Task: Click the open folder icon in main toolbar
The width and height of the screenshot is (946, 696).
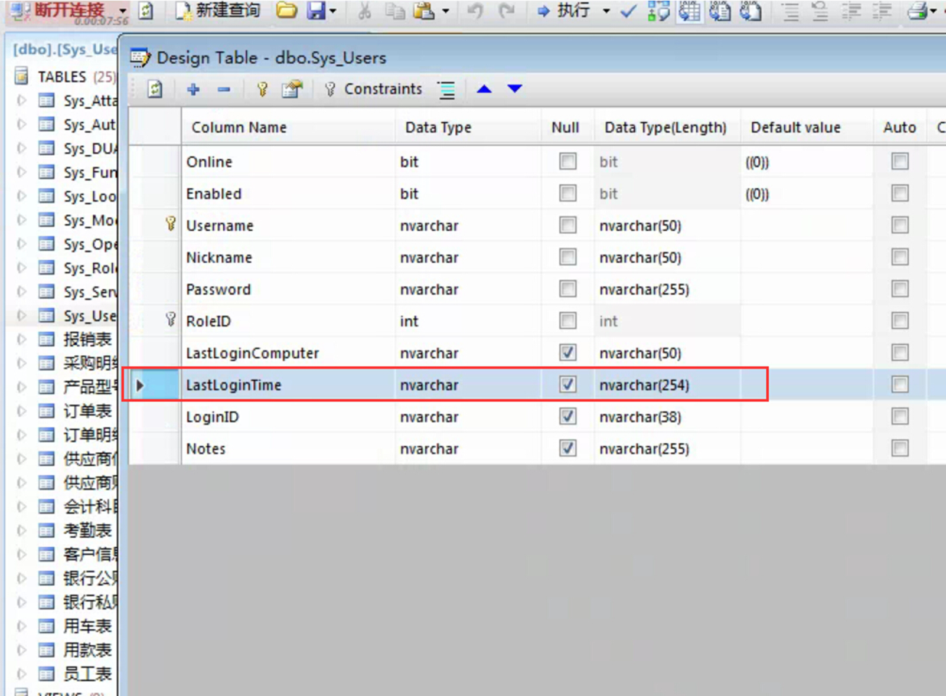Action: pos(286,11)
